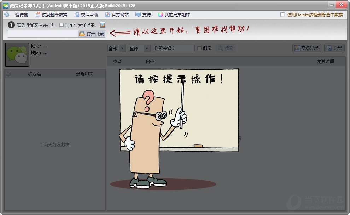Click the 搜索关键字 search field
The height and width of the screenshot is (215, 350).
click(174, 48)
